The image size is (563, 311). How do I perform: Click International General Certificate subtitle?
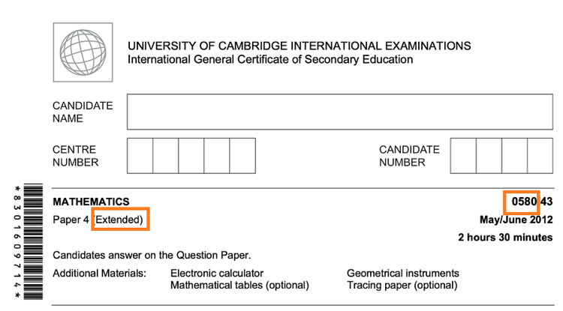point(270,59)
